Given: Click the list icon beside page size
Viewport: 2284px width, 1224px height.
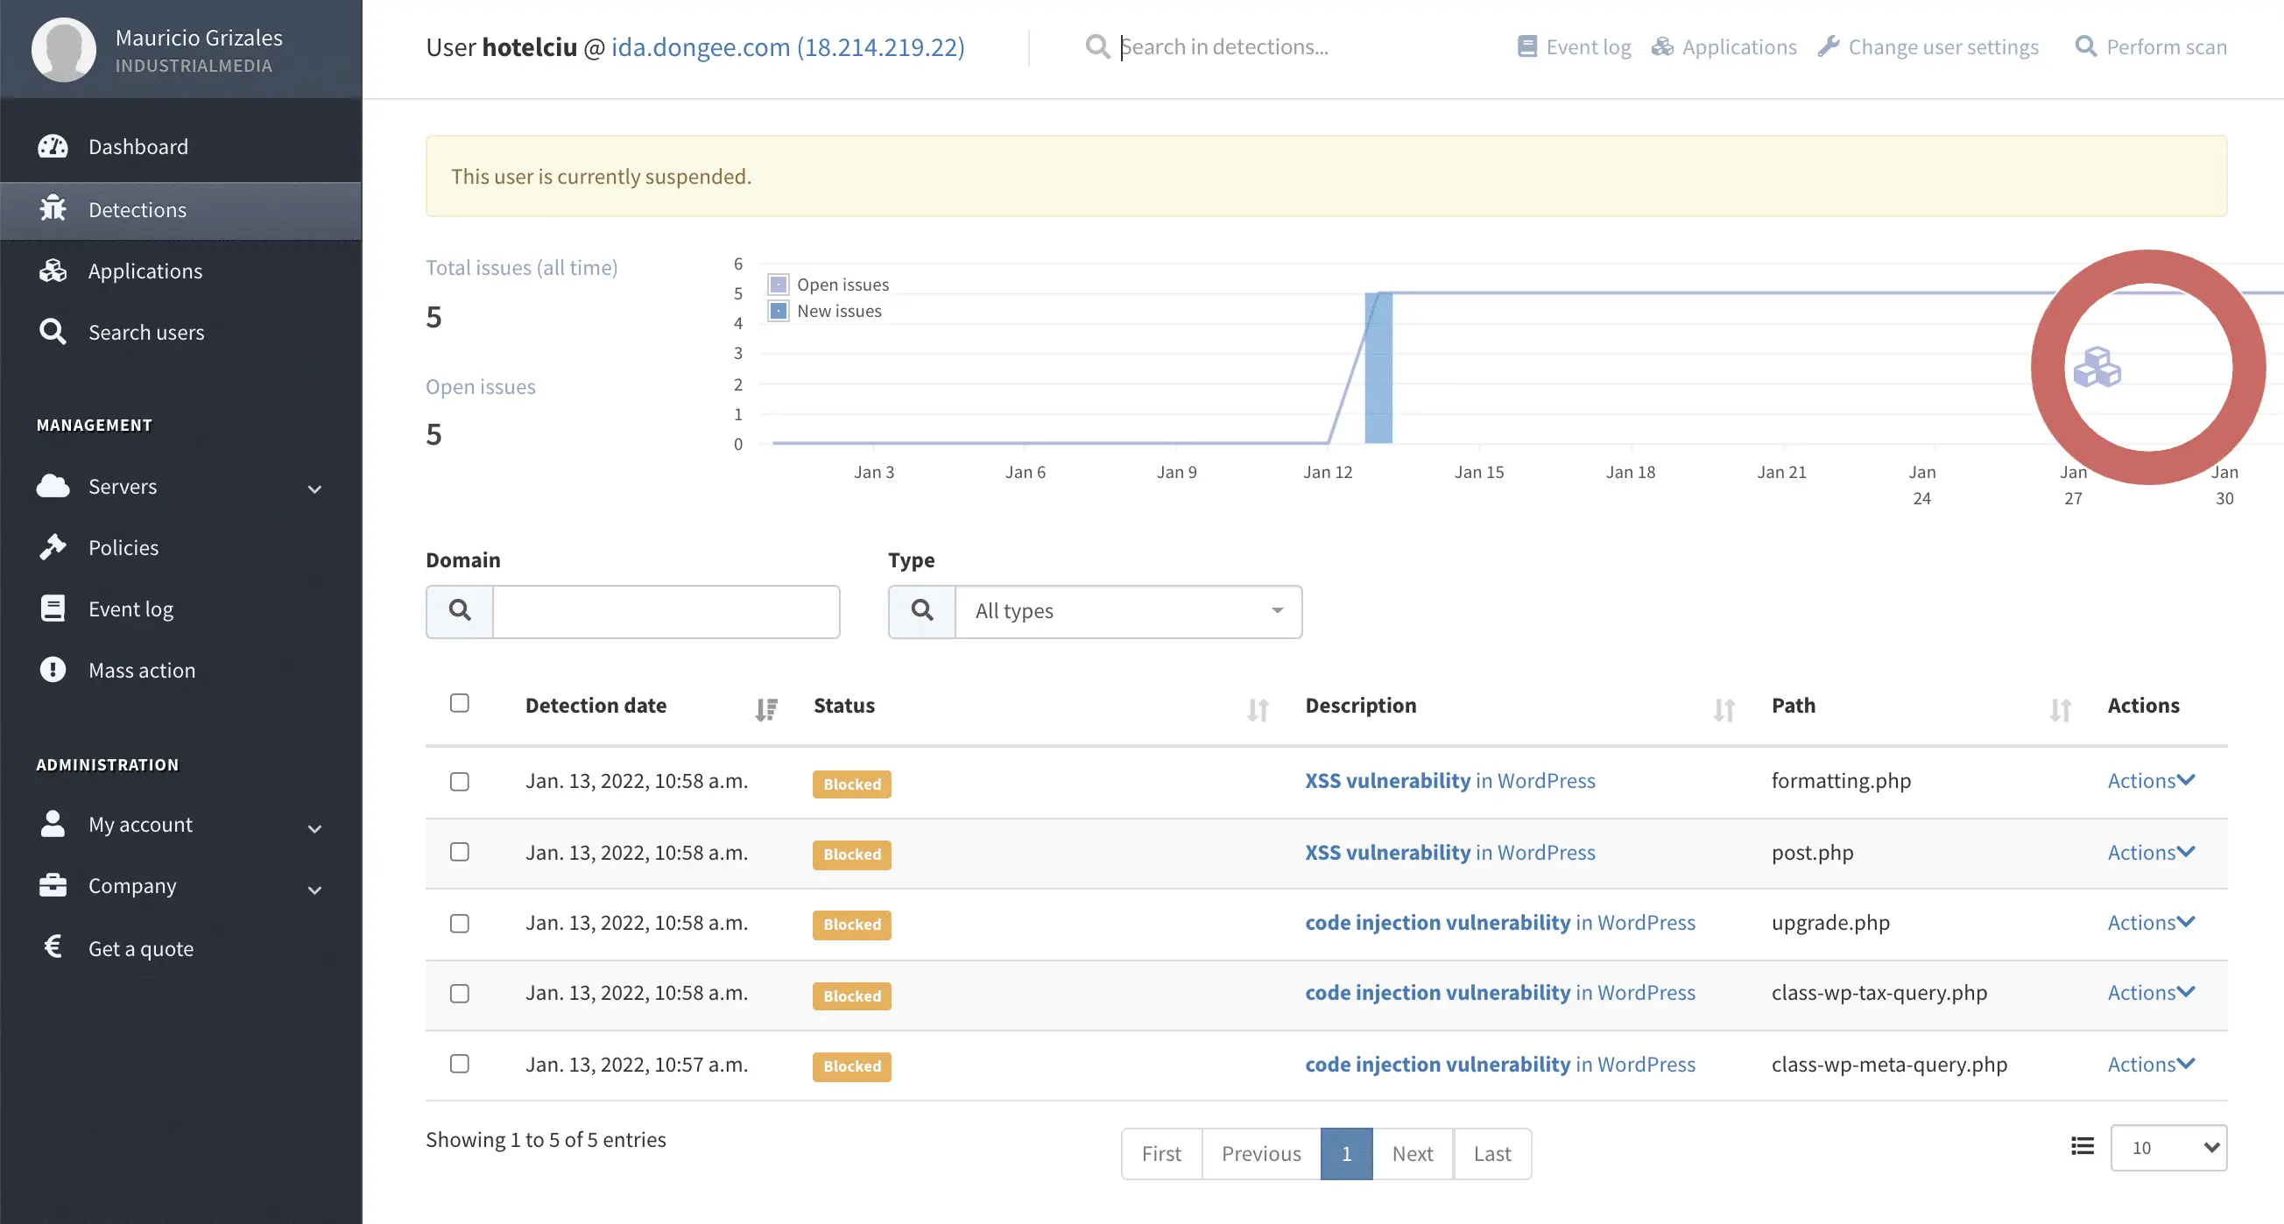Looking at the screenshot, I should coord(2083,1146).
